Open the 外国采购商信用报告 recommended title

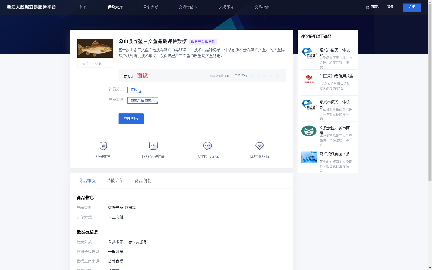[336, 76]
